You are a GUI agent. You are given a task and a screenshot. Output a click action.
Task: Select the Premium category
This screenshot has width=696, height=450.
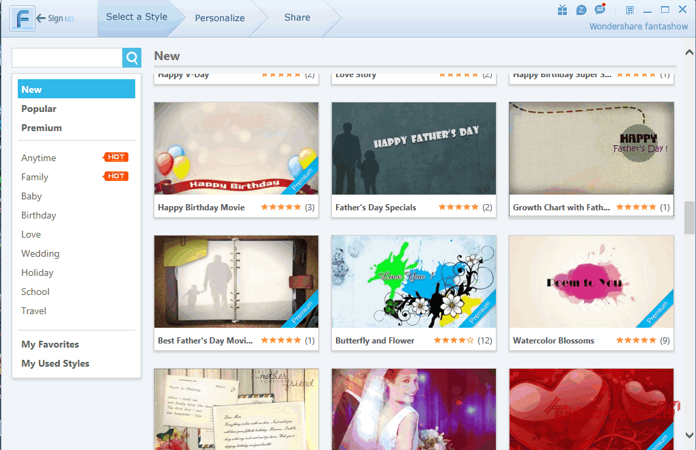point(41,128)
